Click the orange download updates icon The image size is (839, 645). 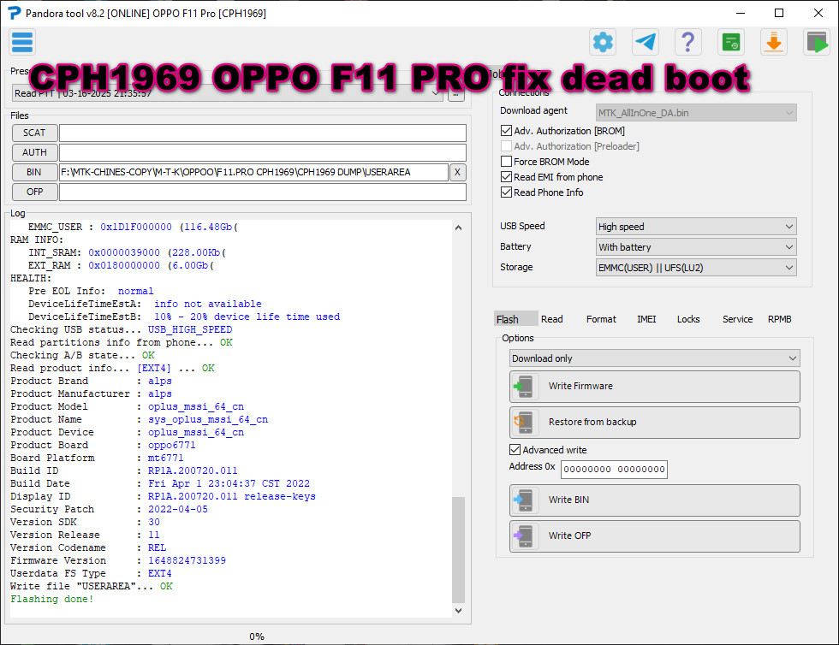(x=773, y=42)
